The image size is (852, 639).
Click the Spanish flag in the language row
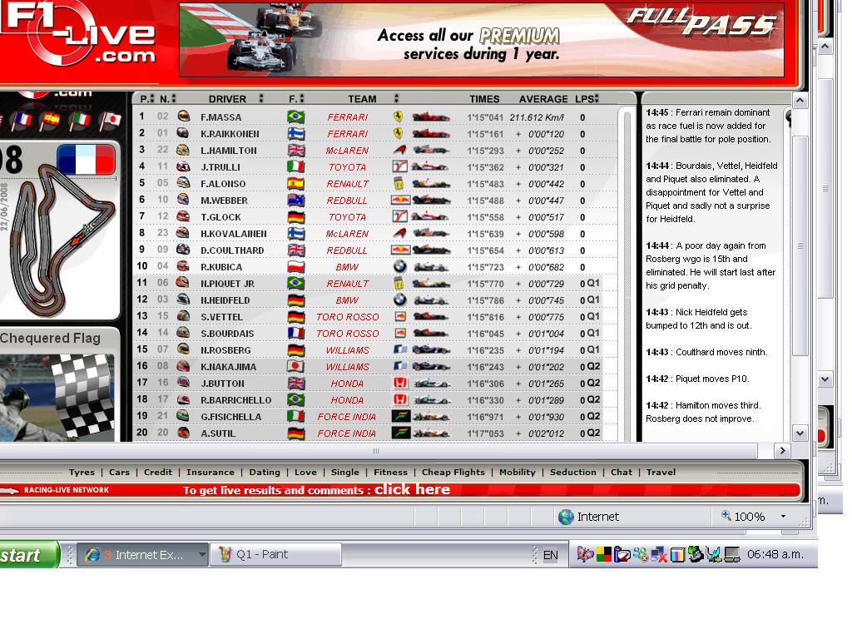(52, 121)
